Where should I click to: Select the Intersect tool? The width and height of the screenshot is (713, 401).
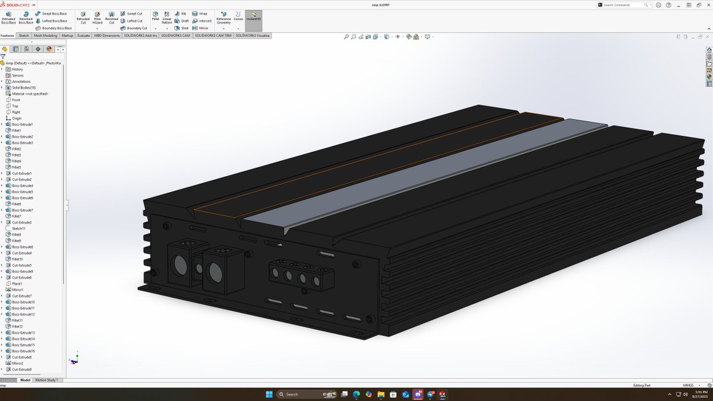tap(202, 21)
